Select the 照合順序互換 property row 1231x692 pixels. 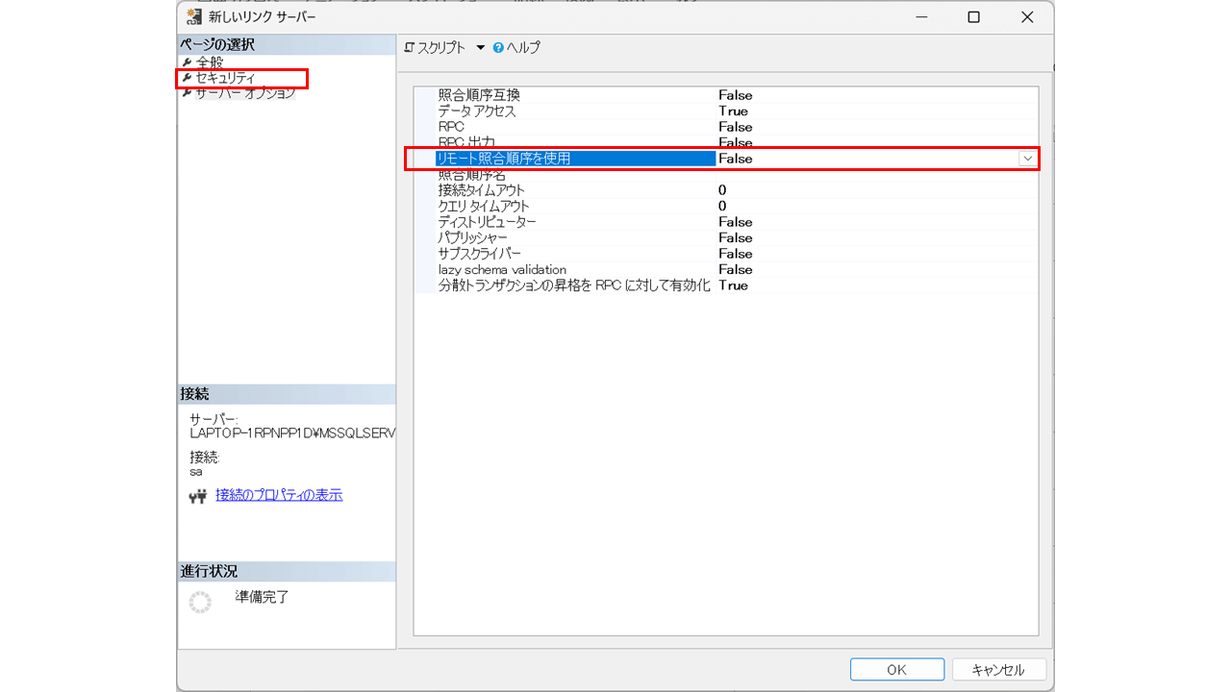pyautogui.click(x=726, y=95)
